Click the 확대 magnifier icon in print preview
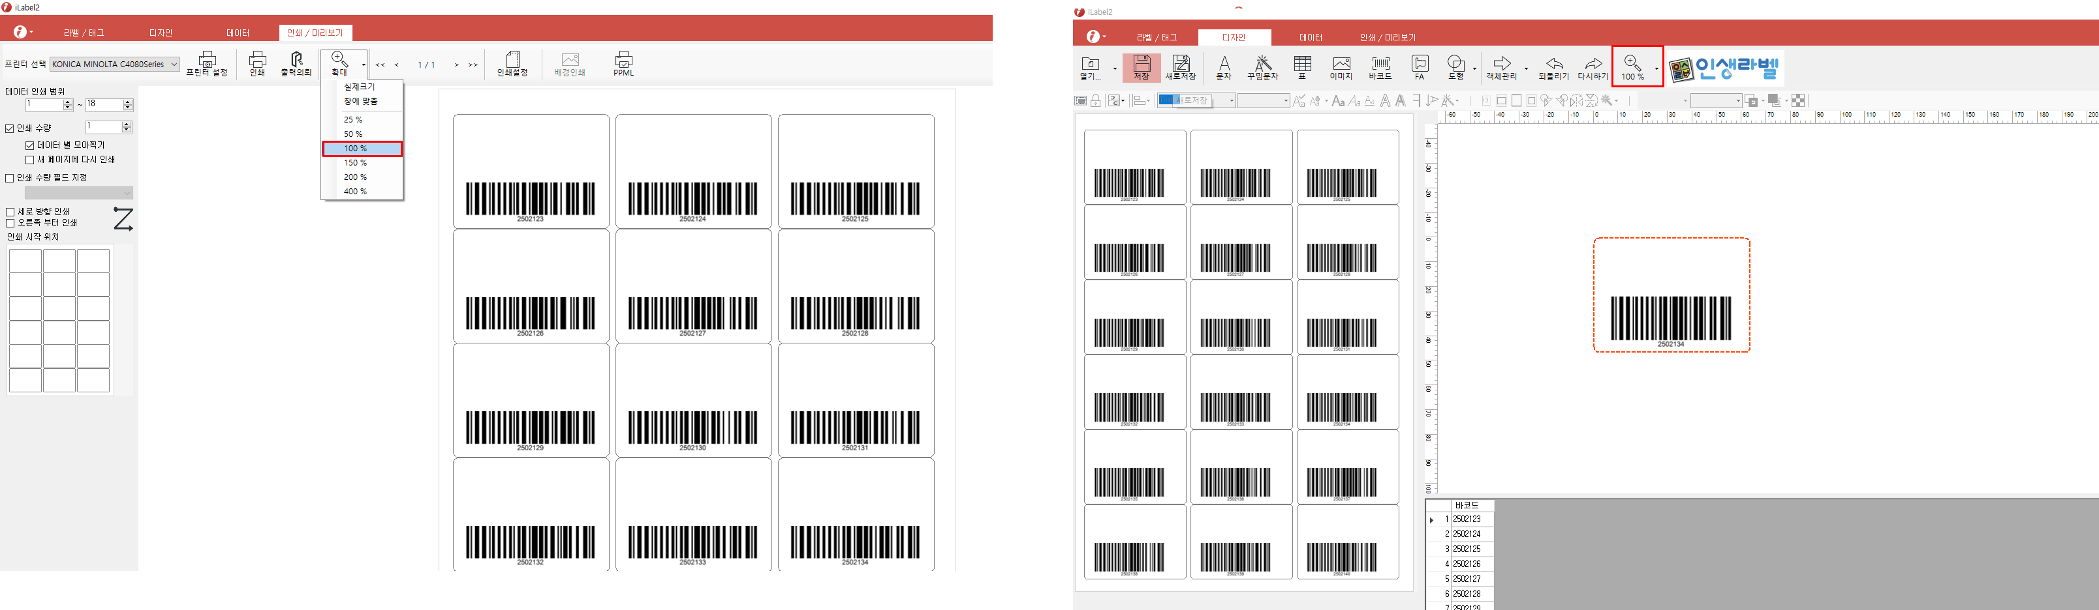The image size is (2099, 610). pyautogui.click(x=340, y=63)
